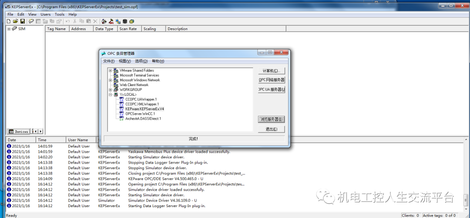Select the OPCServer.WinCC.1 server entry
The image size is (470, 218).
click(x=140, y=114)
